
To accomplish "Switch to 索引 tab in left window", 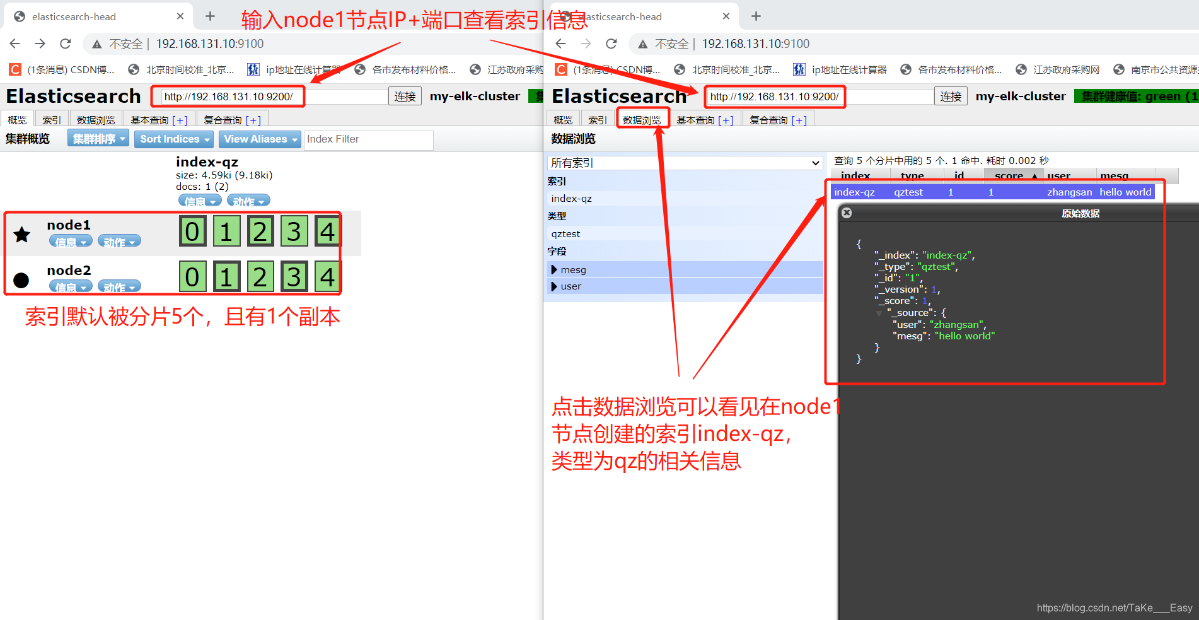I will click(x=52, y=120).
